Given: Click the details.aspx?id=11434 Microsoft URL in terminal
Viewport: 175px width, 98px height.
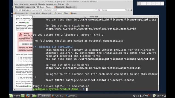Looking at the screenshot, I should (93, 68).
